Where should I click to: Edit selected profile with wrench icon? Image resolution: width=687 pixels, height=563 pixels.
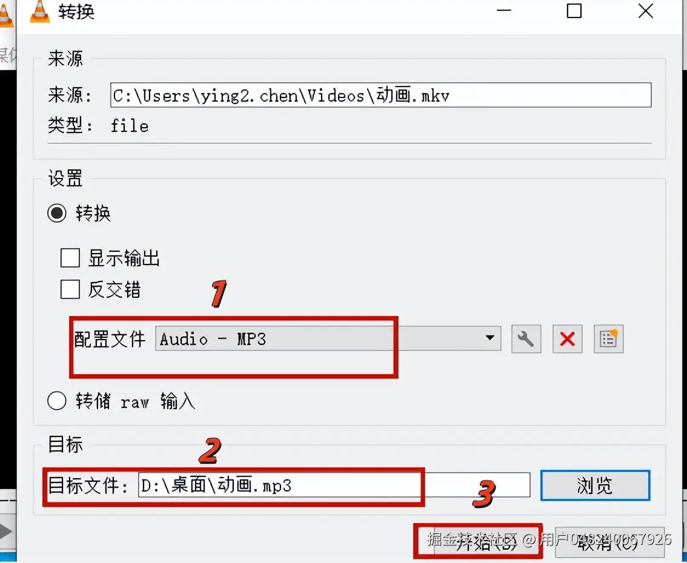tap(526, 339)
